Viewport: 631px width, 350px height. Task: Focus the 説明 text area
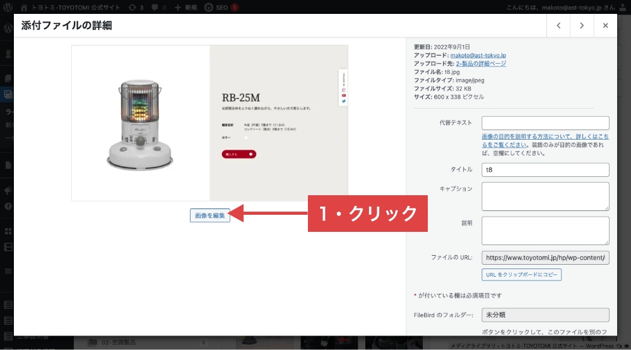[x=545, y=231]
